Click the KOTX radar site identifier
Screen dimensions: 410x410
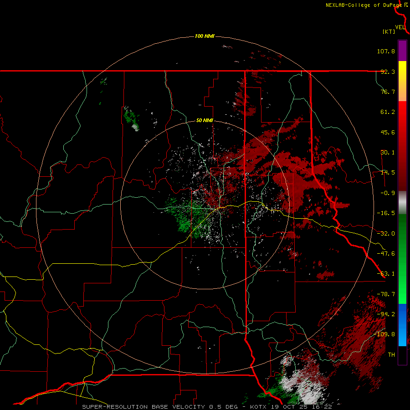(x=259, y=407)
